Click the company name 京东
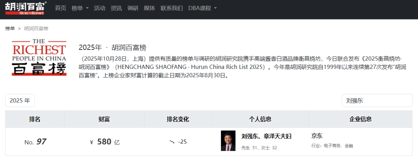The image size is (418, 161). tap(317, 136)
